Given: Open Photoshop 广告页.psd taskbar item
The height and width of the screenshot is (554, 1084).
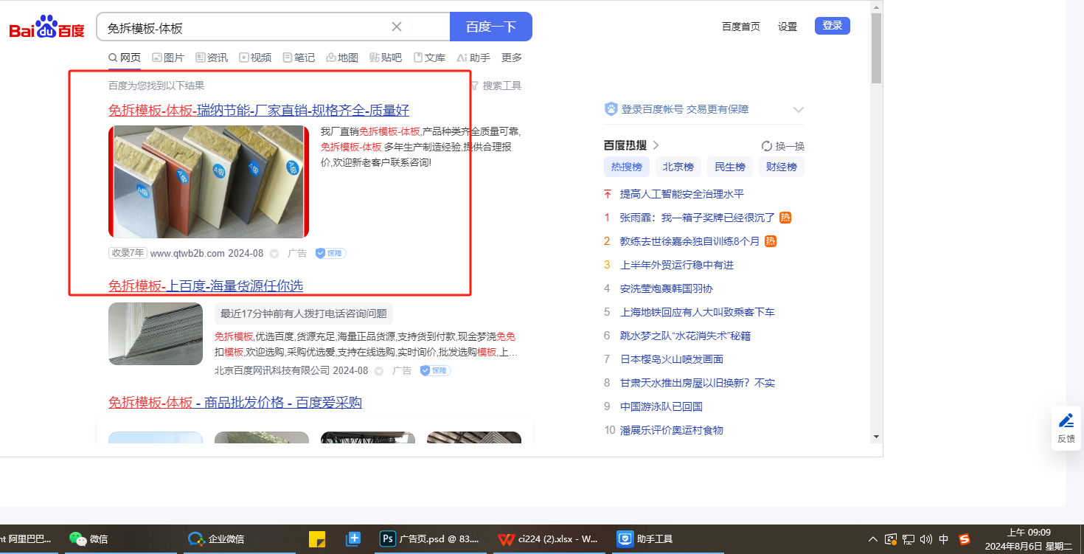Looking at the screenshot, I should [430, 539].
